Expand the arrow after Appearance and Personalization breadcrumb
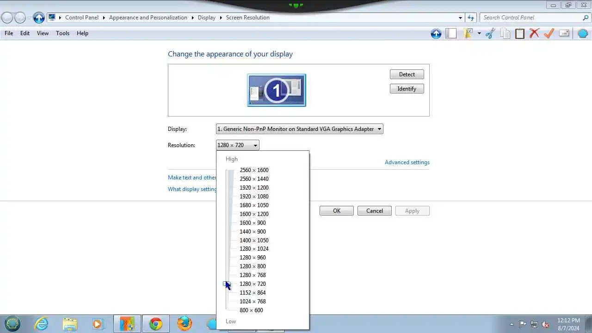This screenshot has height=333, width=592. pyautogui.click(x=192, y=18)
